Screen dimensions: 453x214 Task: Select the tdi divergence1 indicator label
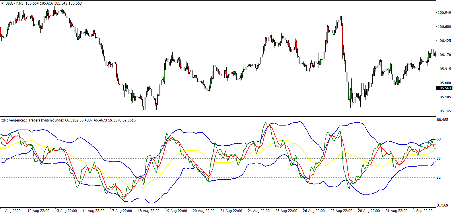pos(14,120)
